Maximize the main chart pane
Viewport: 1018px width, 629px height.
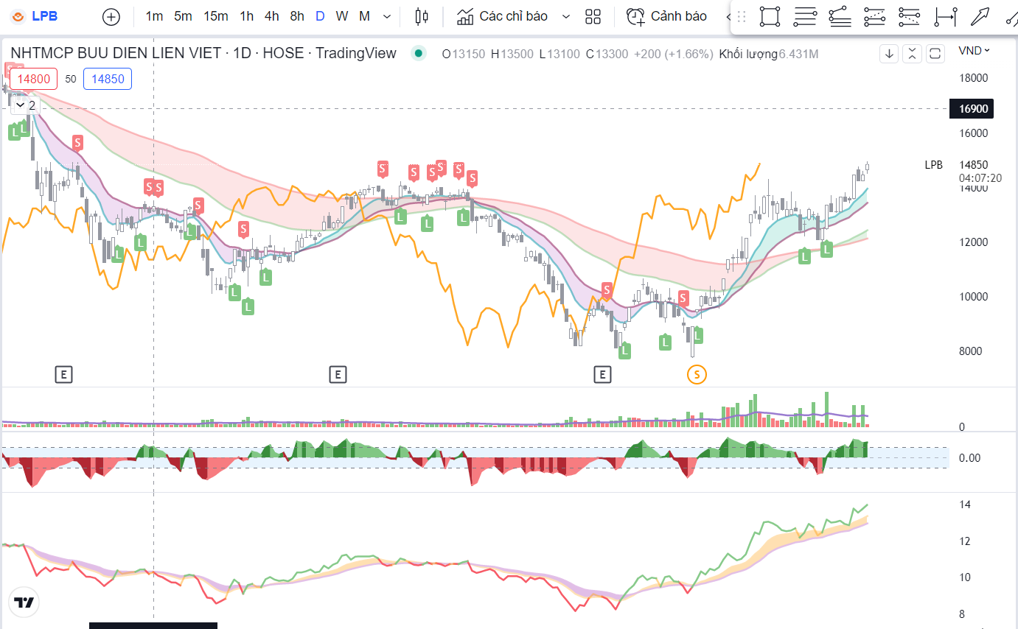935,53
